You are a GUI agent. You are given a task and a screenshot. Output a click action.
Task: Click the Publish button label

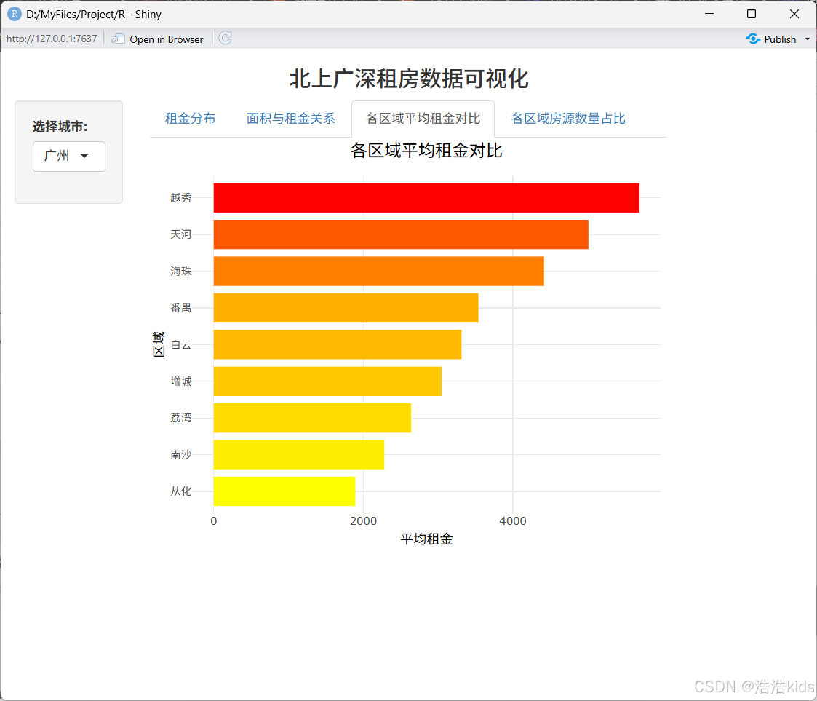(780, 39)
